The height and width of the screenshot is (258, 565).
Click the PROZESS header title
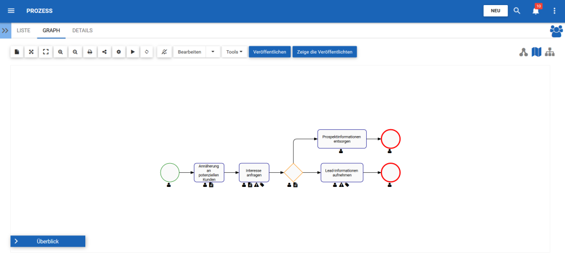(40, 11)
